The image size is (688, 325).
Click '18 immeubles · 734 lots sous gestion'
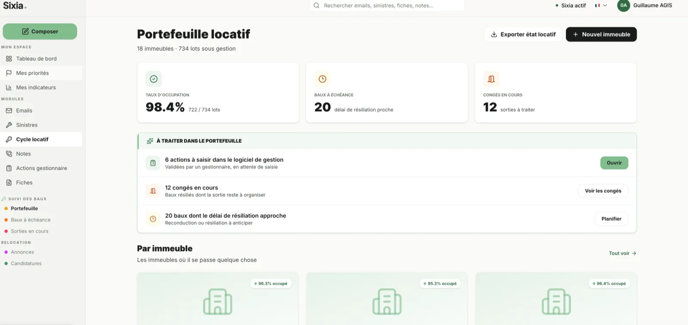(x=186, y=49)
